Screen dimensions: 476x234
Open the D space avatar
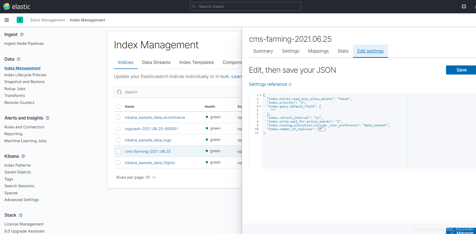[x=20, y=20]
